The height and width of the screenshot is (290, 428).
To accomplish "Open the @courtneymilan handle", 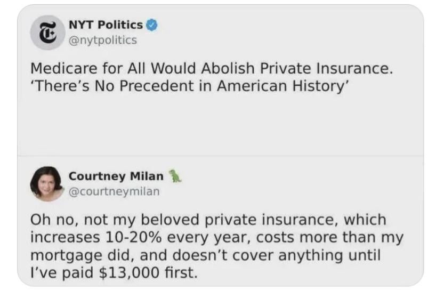I will point(114,191).
